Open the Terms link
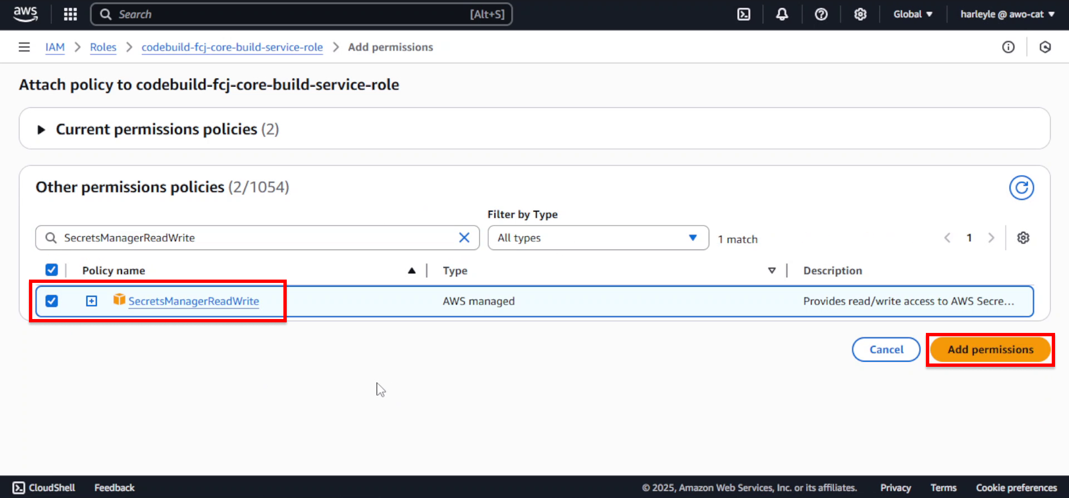Image resolution: width=1069 pixels, height=498 pixels. tap(943, 487)
